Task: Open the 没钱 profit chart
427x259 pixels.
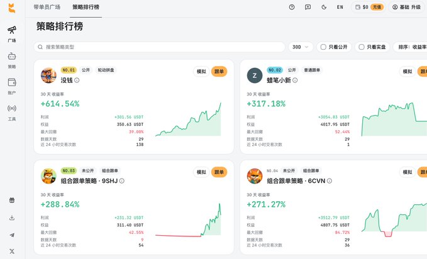Action: click(188, 119)
